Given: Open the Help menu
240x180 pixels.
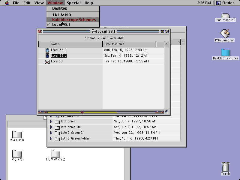Looking at the screenshot, I should point(88,3).
